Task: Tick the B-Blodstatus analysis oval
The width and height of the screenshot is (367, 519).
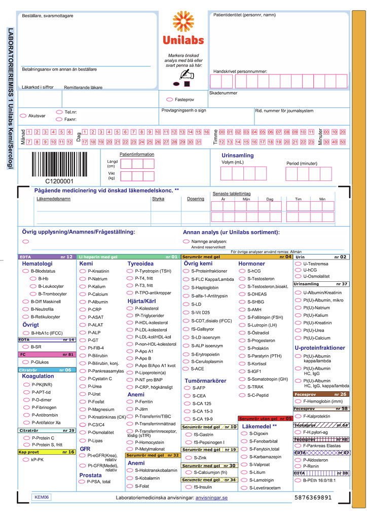Action: coord(25,271)
